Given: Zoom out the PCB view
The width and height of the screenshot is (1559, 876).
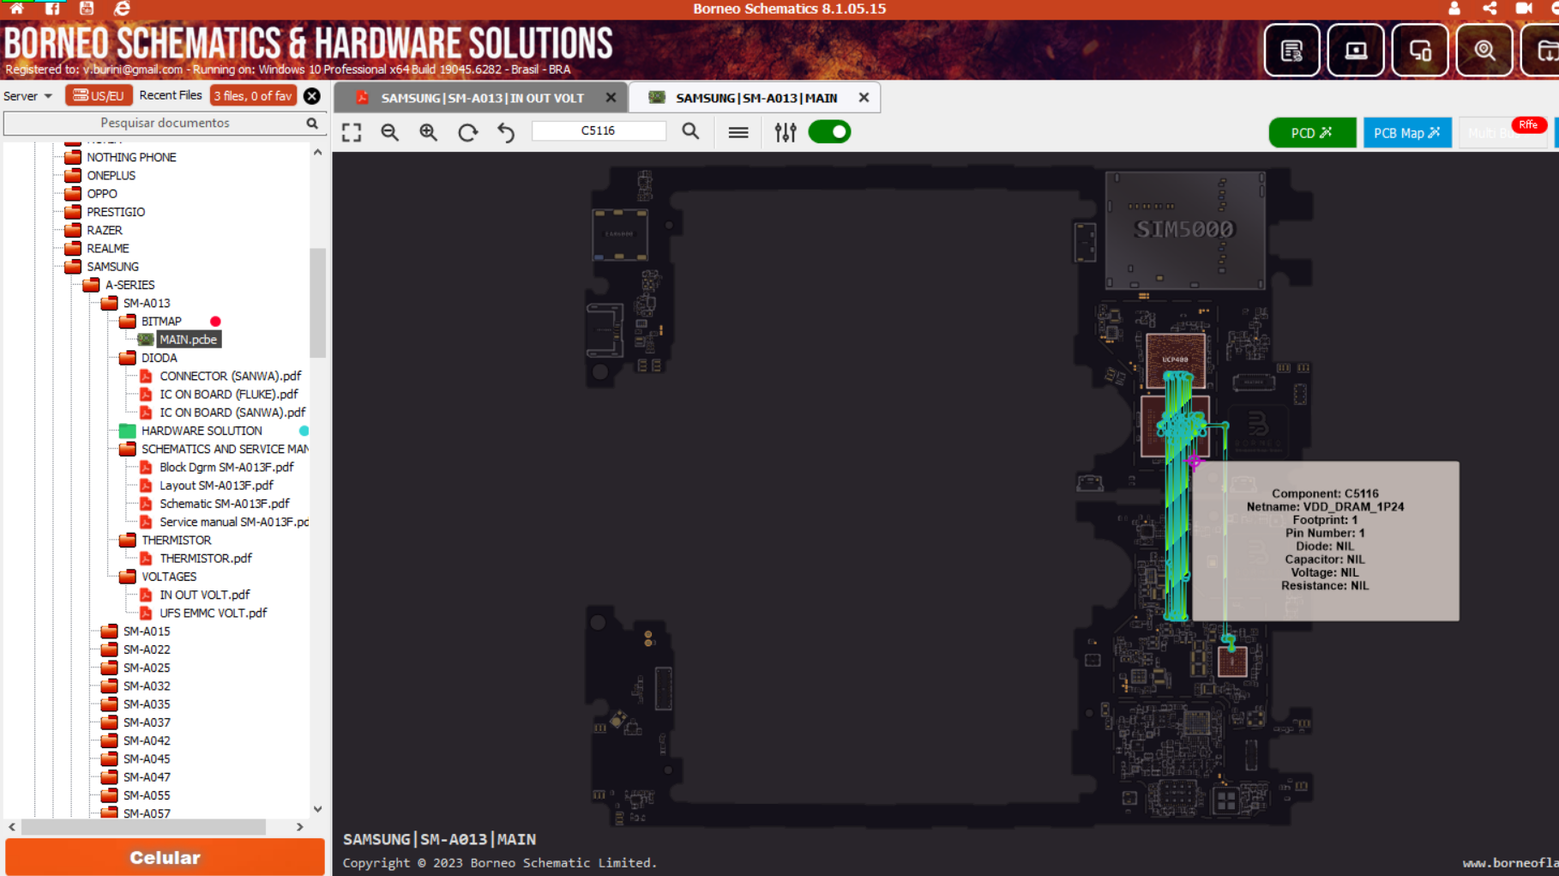Looking at the screenshot, I should [x=390, y=132].
